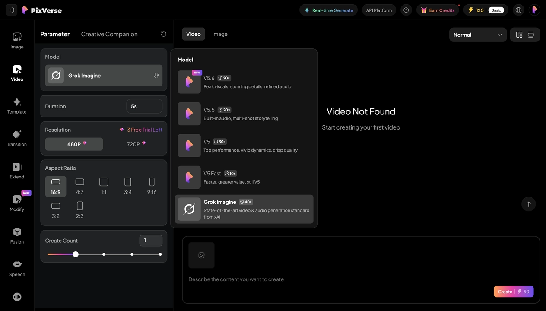
Task: Switch to the Parameter tab
Action: [x=55, y=34]
